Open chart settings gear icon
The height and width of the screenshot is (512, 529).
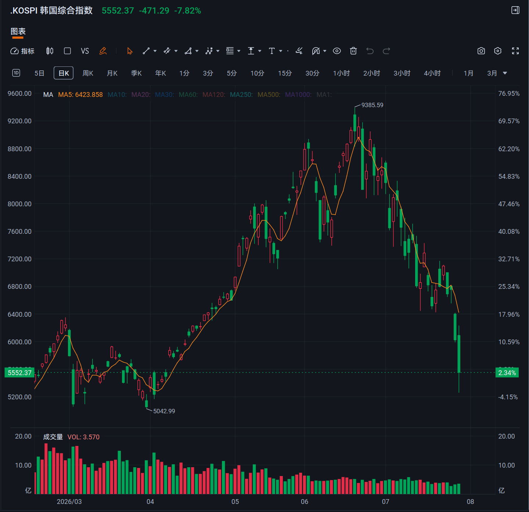tap(498, 51)
